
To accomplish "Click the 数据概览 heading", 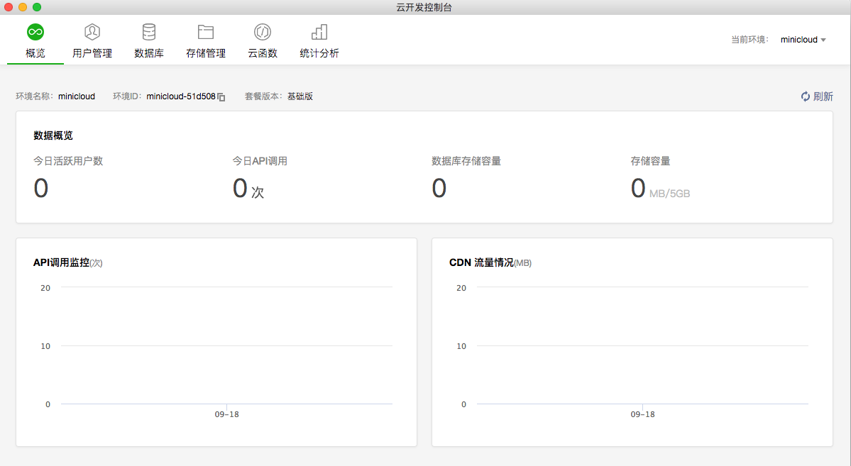I will tap(53, 135).
